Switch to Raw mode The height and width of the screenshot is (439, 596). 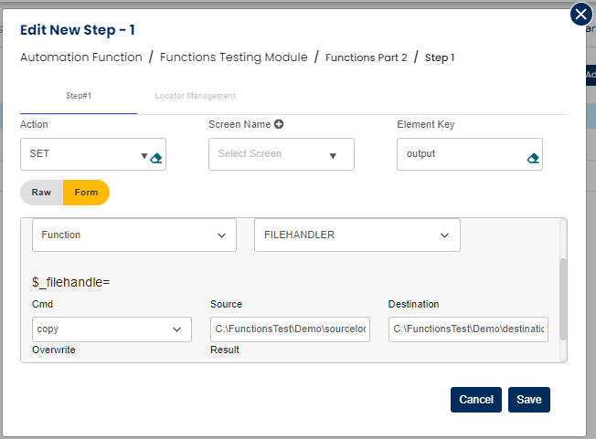41,193
